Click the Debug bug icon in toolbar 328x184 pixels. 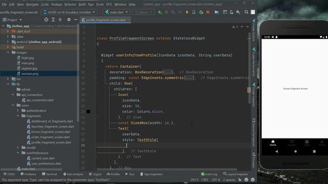[x=167, y=12]
